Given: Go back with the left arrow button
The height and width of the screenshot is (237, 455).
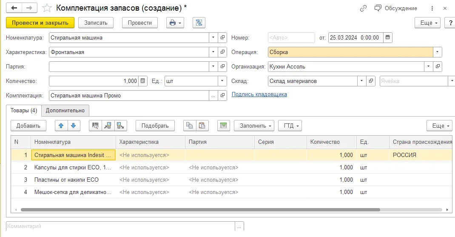Looking at the screenshot, I should tap(14, 8).
